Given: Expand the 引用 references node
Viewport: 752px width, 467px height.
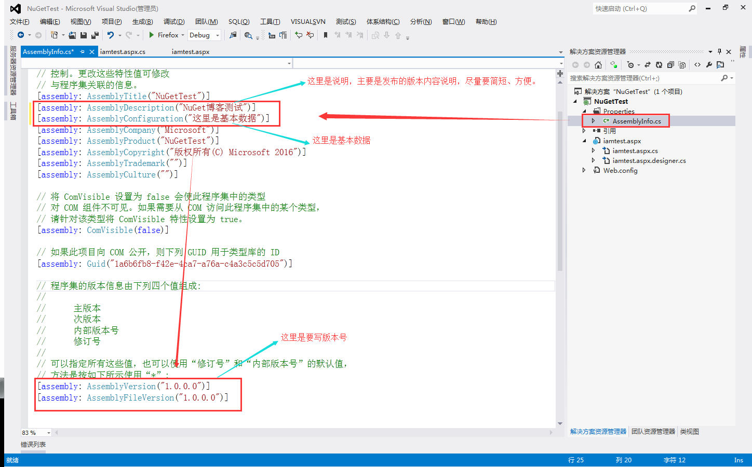Looking at the screenshot, I should (x=584, y=131).
